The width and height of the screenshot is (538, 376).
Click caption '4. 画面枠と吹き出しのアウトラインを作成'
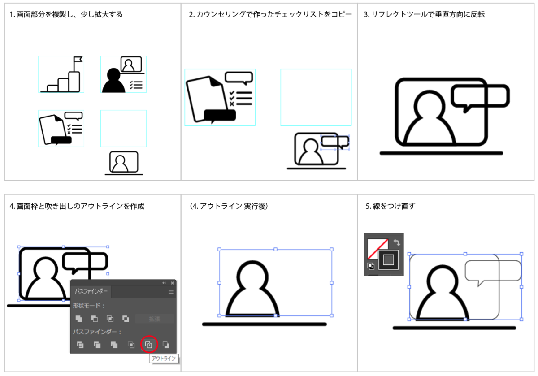pyautogui.click(x=77, y=207)
